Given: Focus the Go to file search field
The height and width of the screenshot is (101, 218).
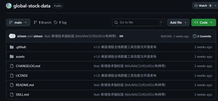Looking at the screenshot, I should (139, 23).
